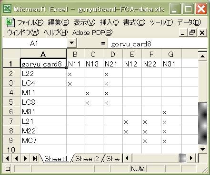
Task: Click the Excel workbook icon in menu bar
Action: (x=10, y=22)
